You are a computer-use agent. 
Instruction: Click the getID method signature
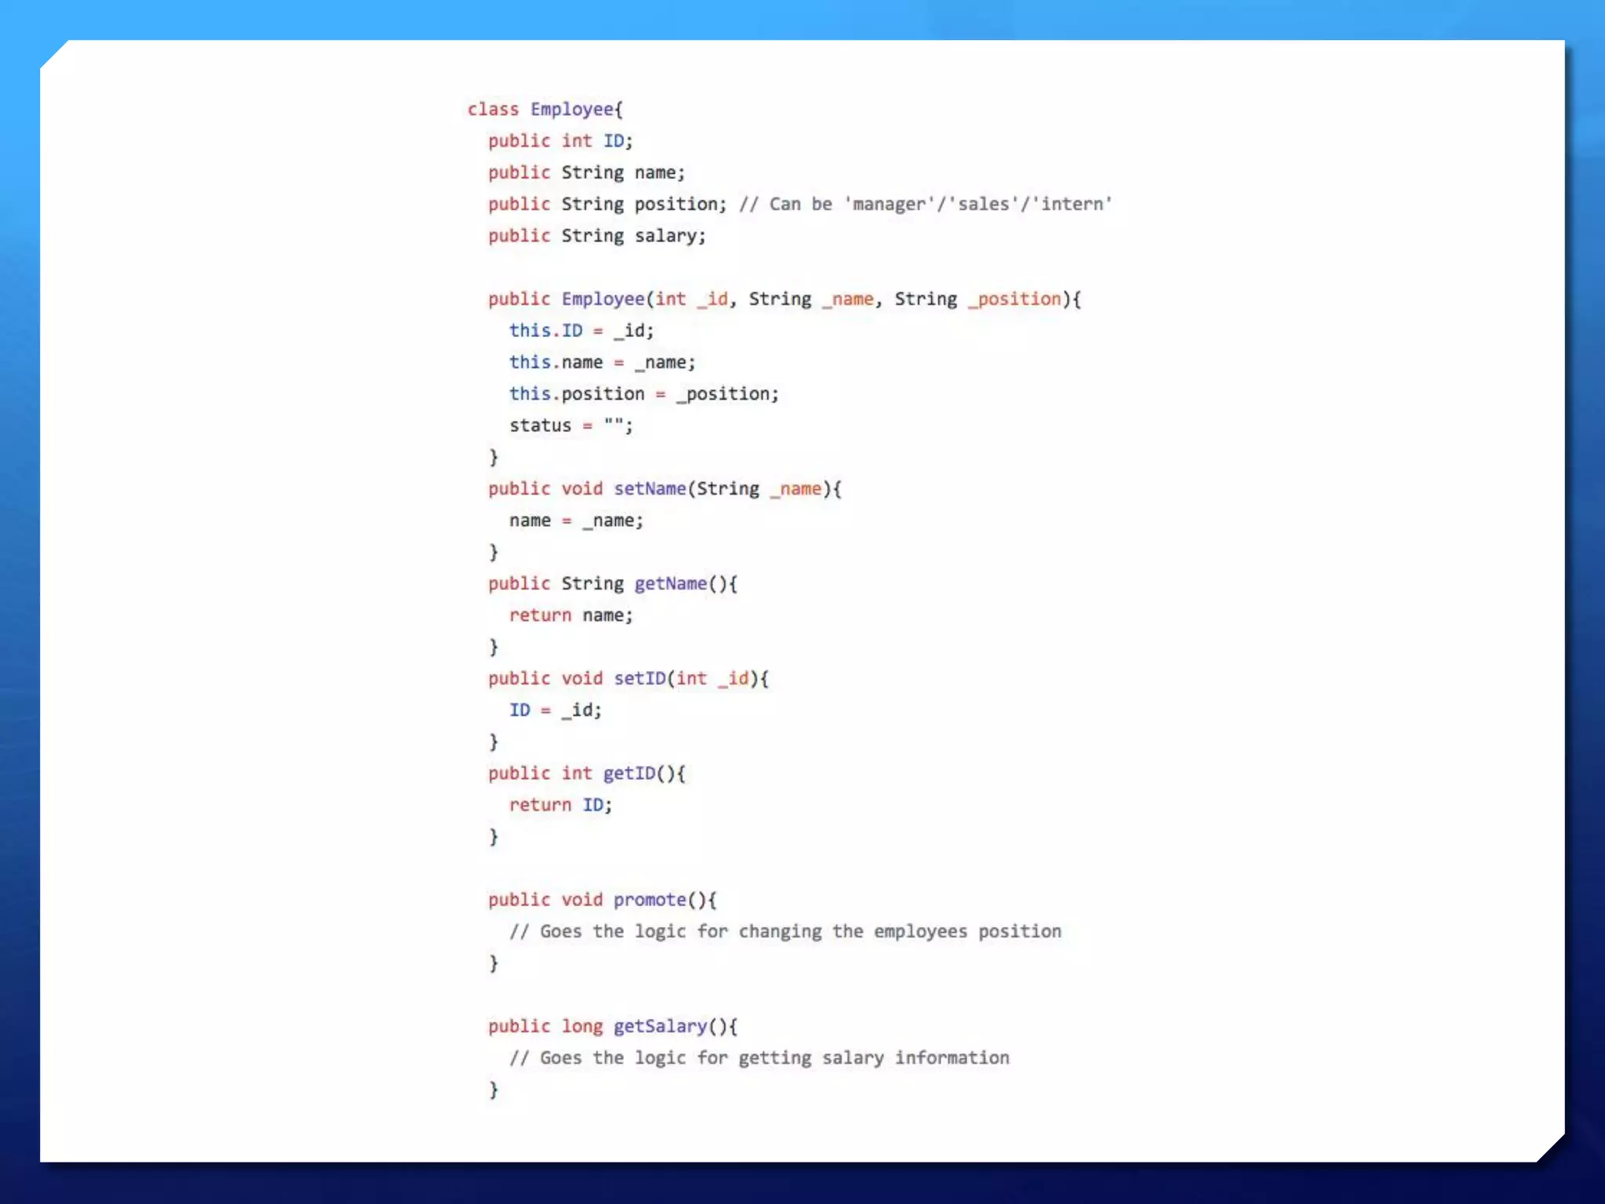(586, 774)
